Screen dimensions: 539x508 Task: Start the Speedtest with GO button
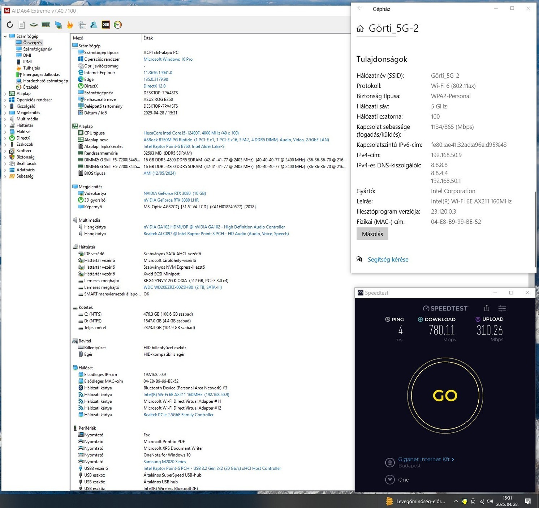[x=445, y=396]
